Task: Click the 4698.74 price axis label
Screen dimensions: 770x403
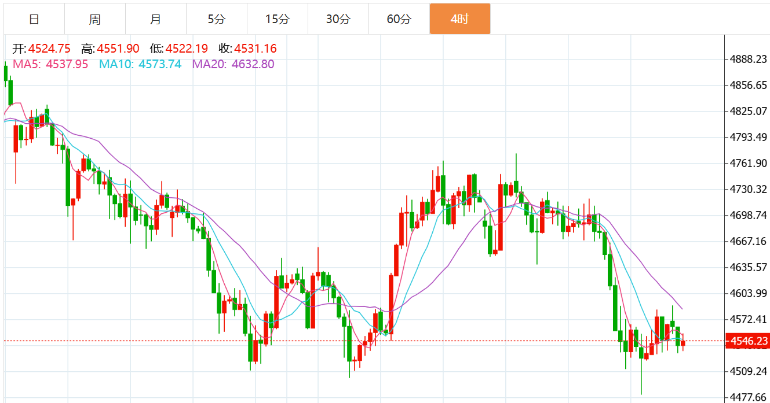Action: click(x=749, y=216)
